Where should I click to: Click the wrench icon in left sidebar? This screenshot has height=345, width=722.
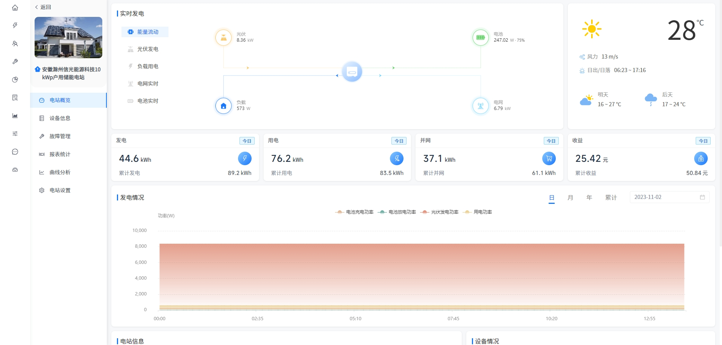pos(15,62)
